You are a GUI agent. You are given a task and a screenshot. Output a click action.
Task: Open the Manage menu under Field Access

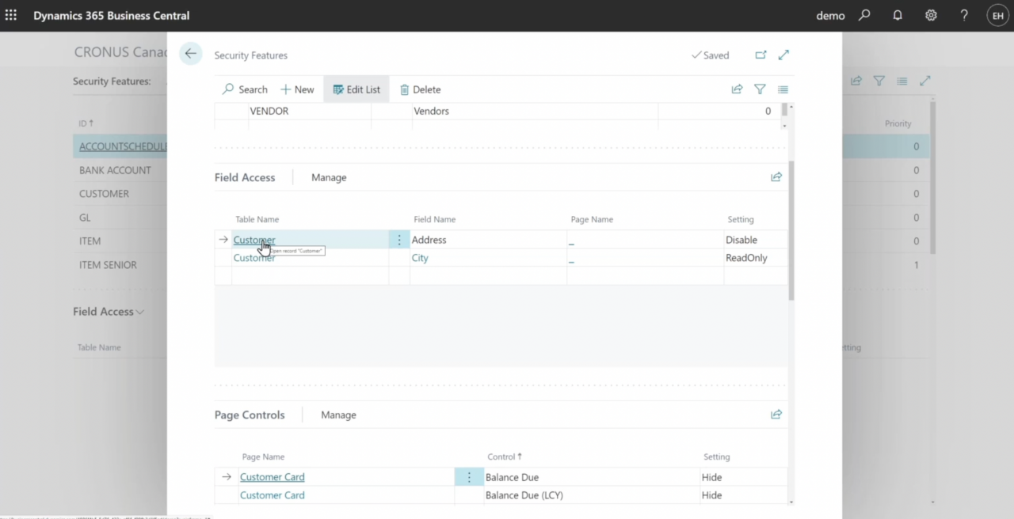[x=329, y=177]
